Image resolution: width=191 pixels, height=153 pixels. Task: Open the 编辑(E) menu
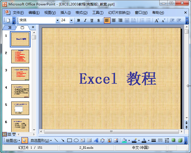(x=34, y=13)
